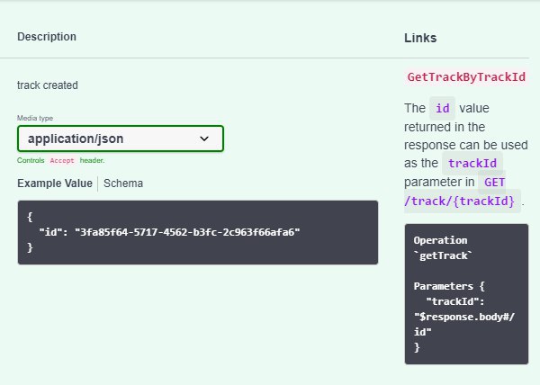Screen dimensions: 540x385
Task: Open the application/json media type dropdown
Action: pos(120,139)
